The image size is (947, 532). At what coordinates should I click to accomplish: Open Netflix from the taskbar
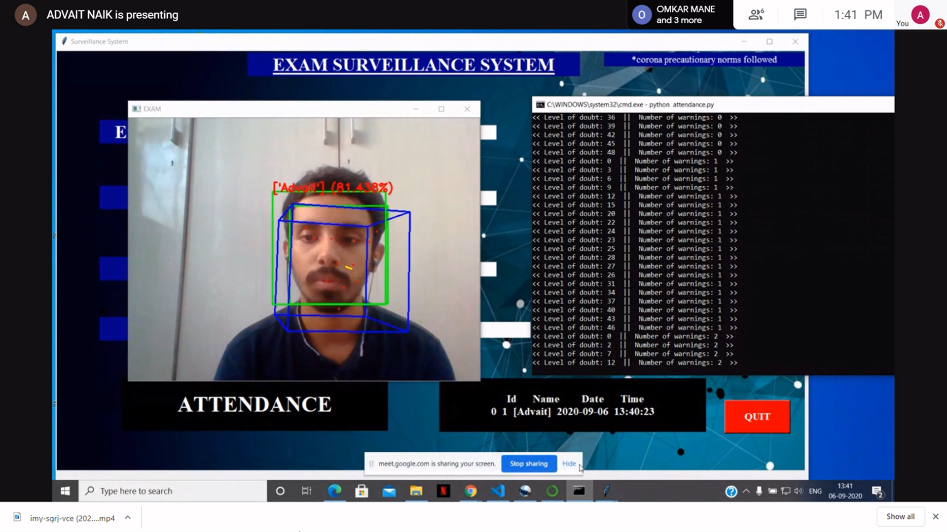(443, 491)
